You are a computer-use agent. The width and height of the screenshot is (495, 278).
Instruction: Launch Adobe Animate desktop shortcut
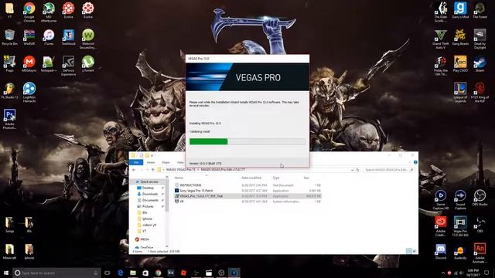click(x=480, y=253)
